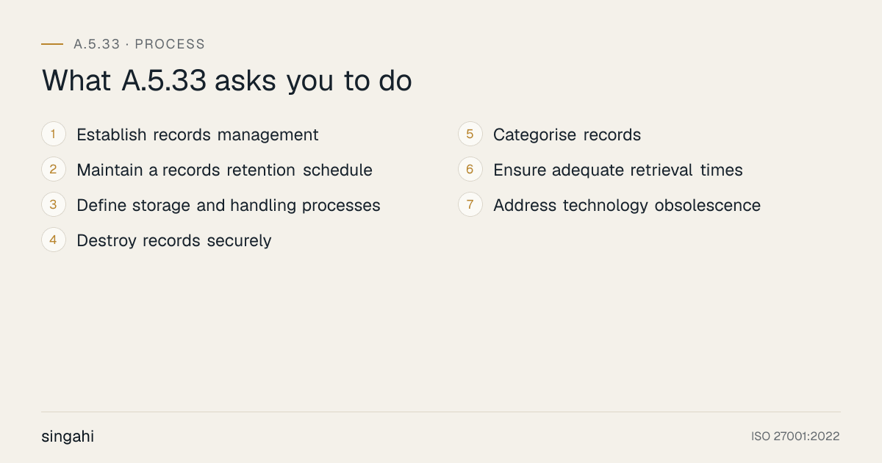Click the ISO 27001:2022 footer label
The height and width of the screenshot is (463, 882).
pyautogui.click(x=795, y=437)
